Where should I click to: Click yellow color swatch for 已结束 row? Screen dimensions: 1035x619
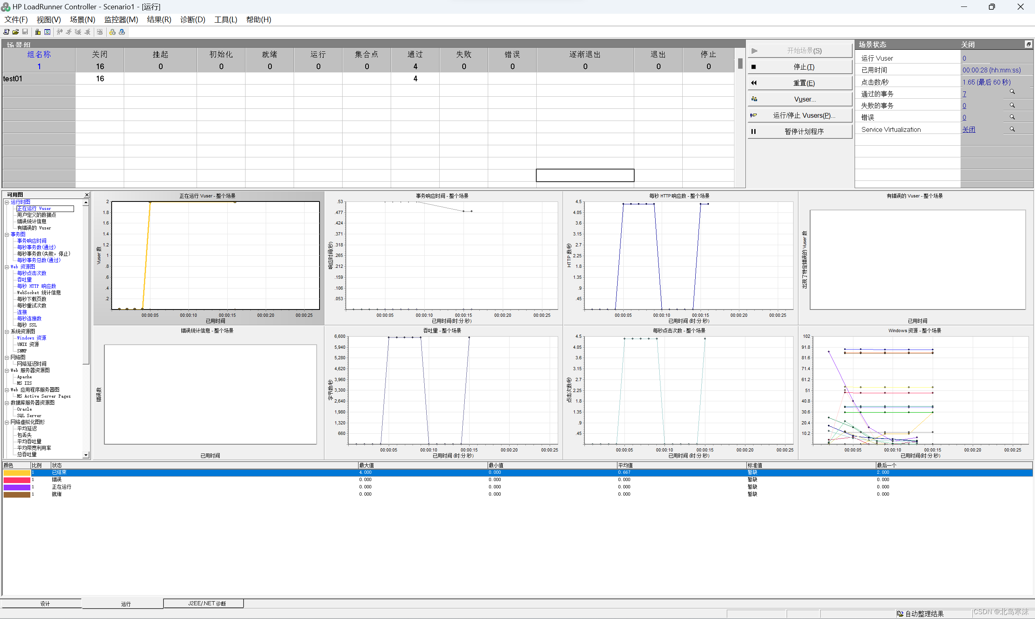pyautogui.click(x=17, y=473)
